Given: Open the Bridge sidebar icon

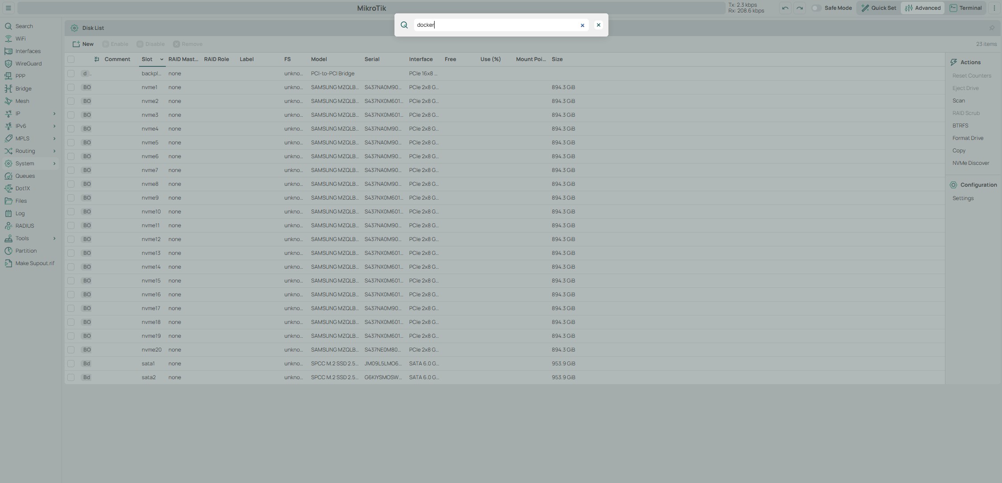Looking at the screenshot, I should click(8, 89).
